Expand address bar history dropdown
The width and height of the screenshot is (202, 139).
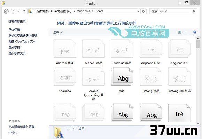click(138, 11)
